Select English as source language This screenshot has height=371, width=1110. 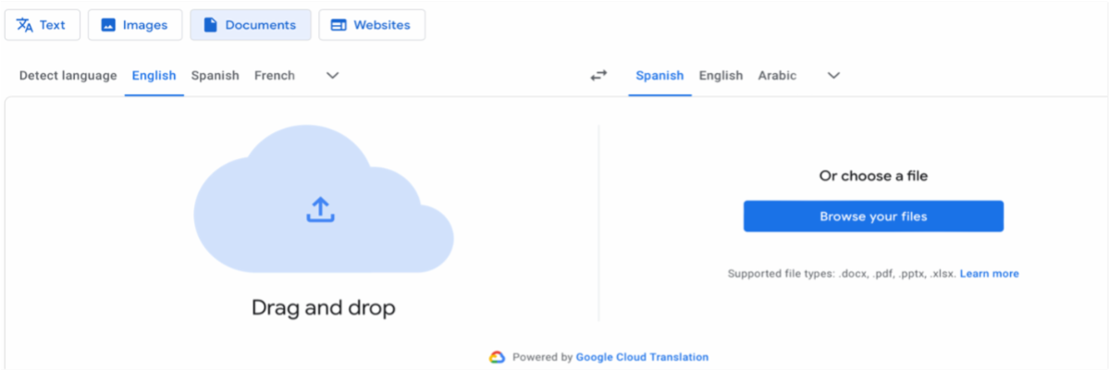(x=154, y=76)
